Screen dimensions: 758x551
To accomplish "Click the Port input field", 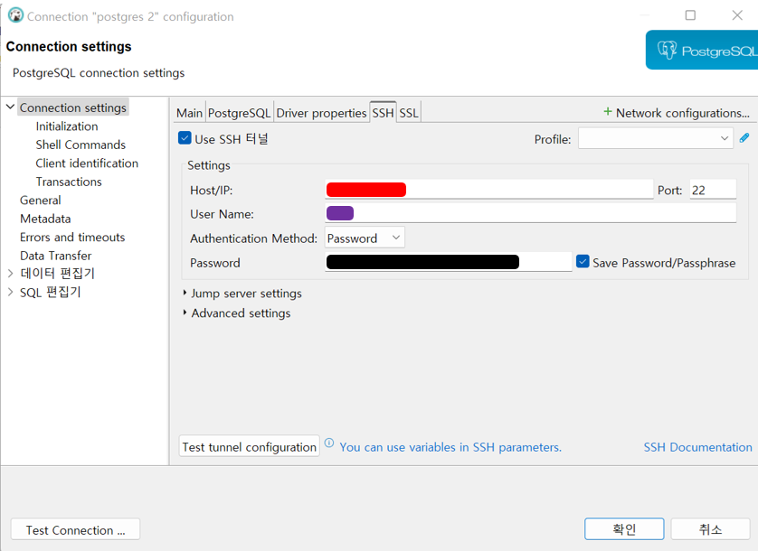I will tap(713, 190).
